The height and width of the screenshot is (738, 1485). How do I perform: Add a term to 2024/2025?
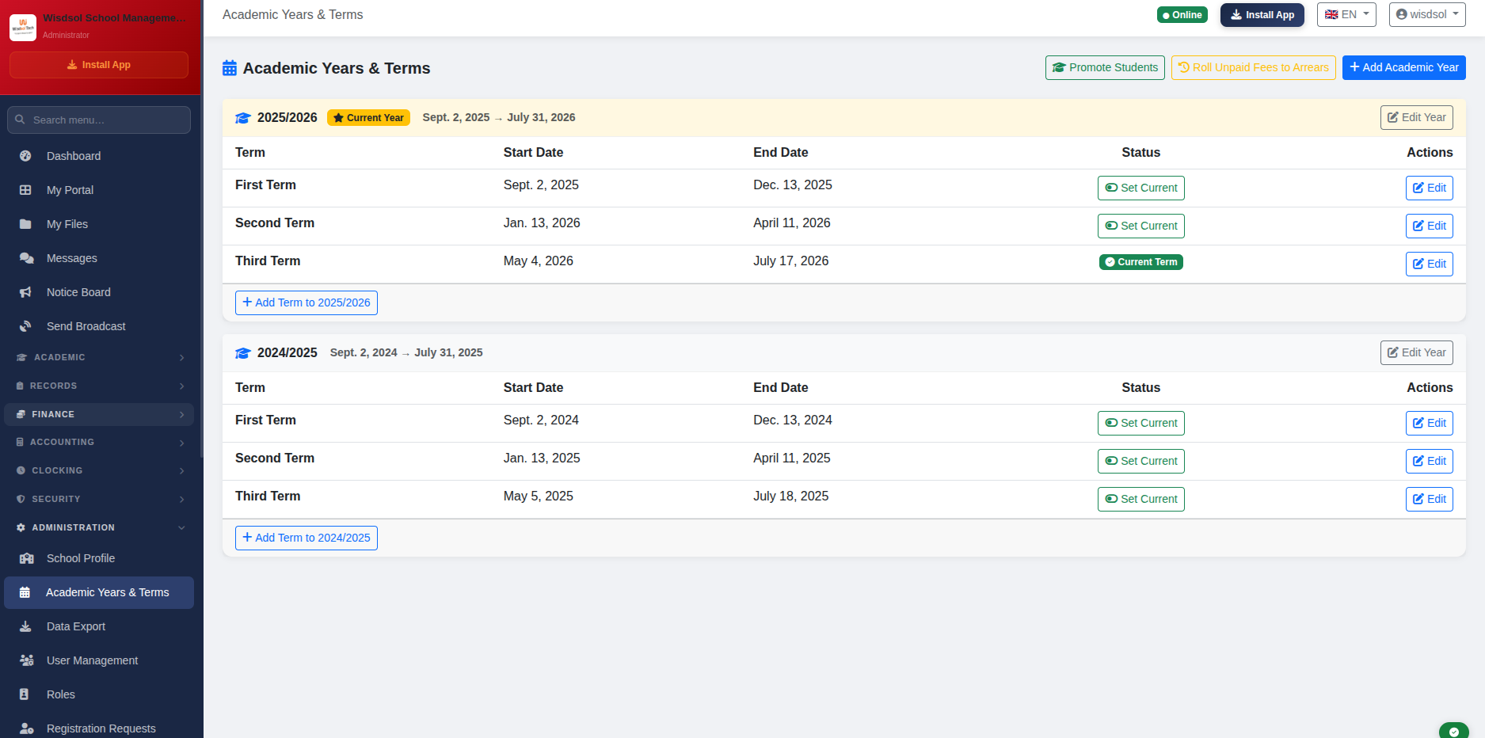coord(307,538)
